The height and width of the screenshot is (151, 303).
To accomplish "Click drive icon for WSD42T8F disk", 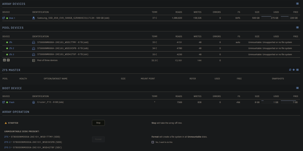I will [x=34, y=54].
